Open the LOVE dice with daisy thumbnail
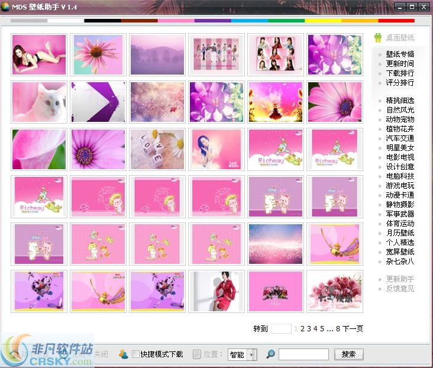Viewport: 433px width, 368px height. click(157, 149)
